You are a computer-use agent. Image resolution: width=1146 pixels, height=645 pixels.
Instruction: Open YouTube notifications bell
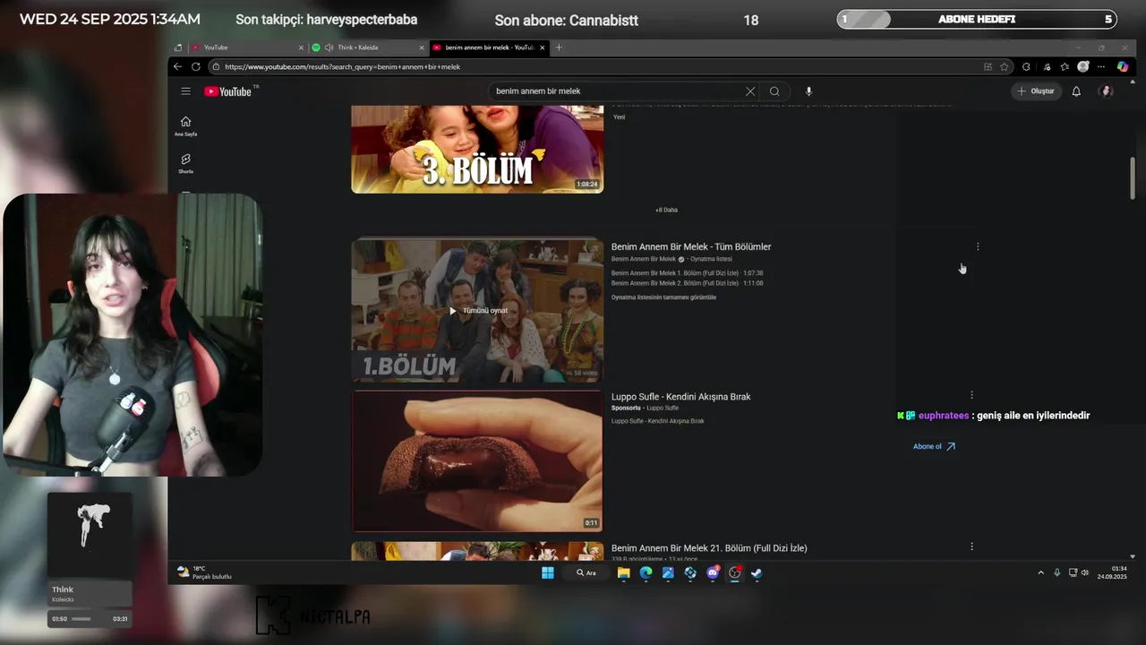click(1076, 91)
